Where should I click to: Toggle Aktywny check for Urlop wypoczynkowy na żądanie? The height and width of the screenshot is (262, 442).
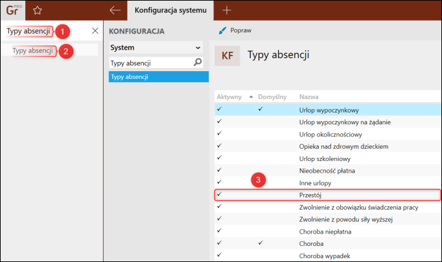(x=220, y=121)
